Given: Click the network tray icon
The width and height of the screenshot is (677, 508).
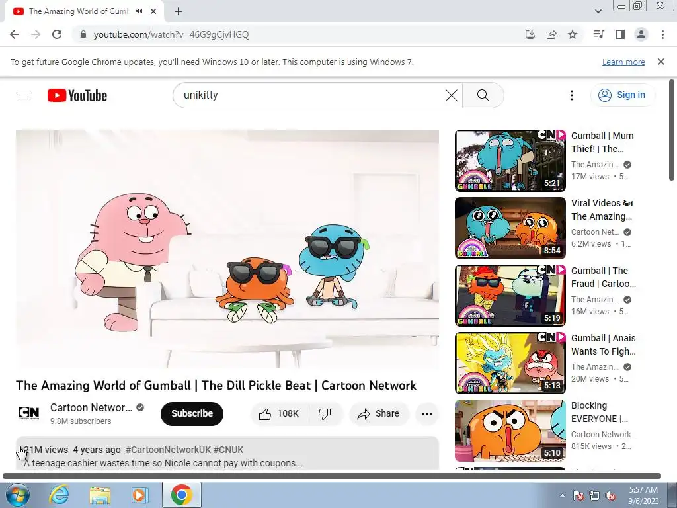Looking at the screenshot, I should pos(594,495).
